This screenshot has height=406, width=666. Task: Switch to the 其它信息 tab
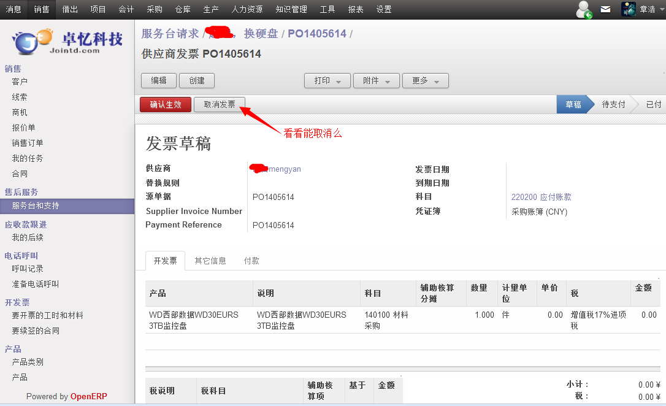point(210,261)
